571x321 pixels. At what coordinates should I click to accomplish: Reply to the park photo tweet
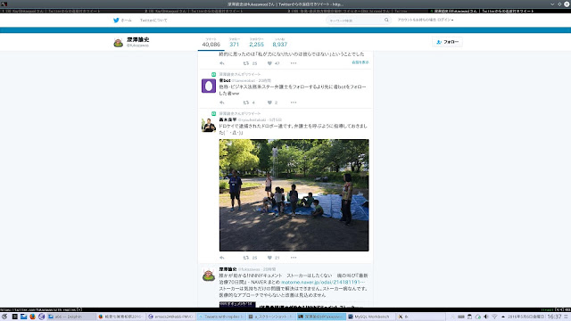[222, 258]
